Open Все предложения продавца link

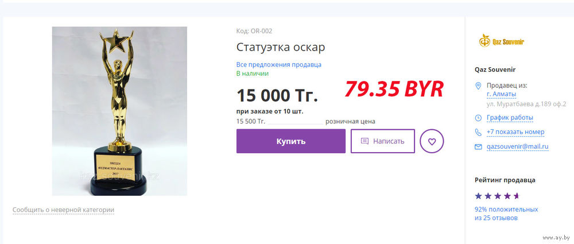(278, 64)
